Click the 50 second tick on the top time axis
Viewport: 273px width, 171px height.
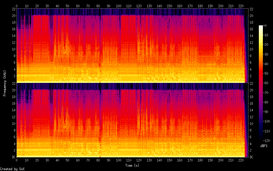click(68, 6)
